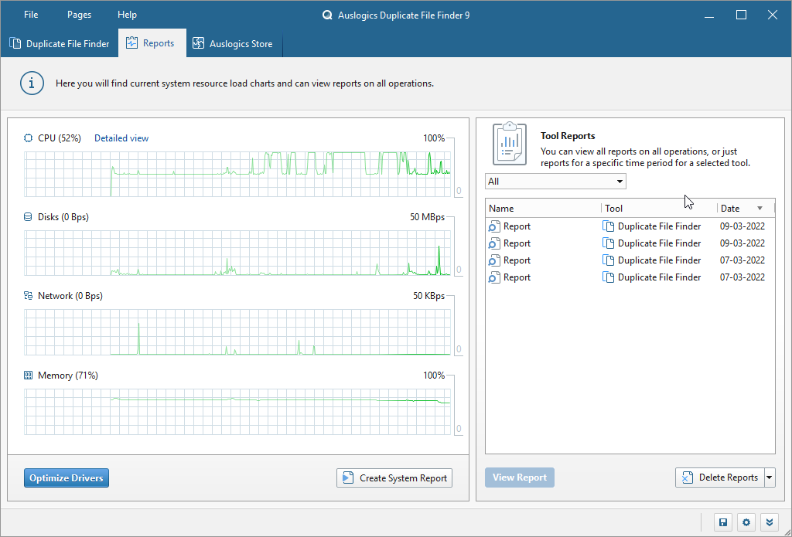Click first Report icon dated 09-03-2022
The image size is (792, 537).
[494, 226]
